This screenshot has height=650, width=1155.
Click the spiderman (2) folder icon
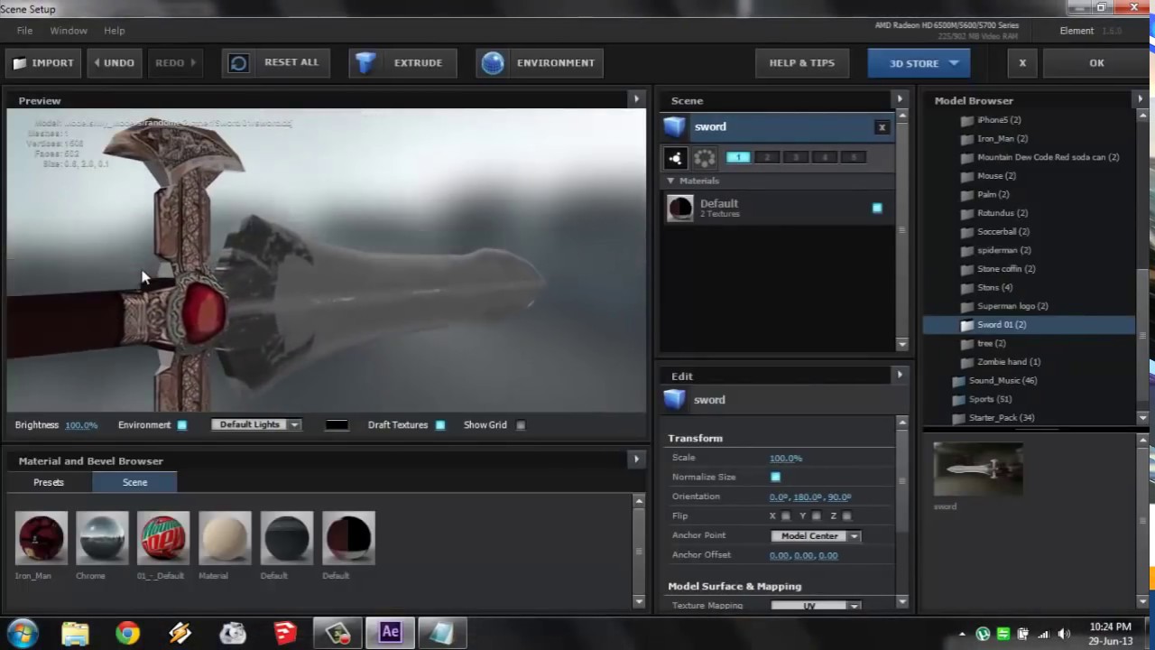tap(967, 251)
